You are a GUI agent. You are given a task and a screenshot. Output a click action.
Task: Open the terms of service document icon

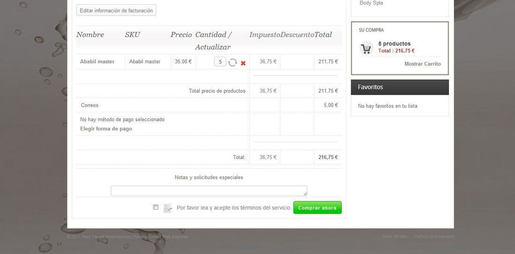[168, 208]
